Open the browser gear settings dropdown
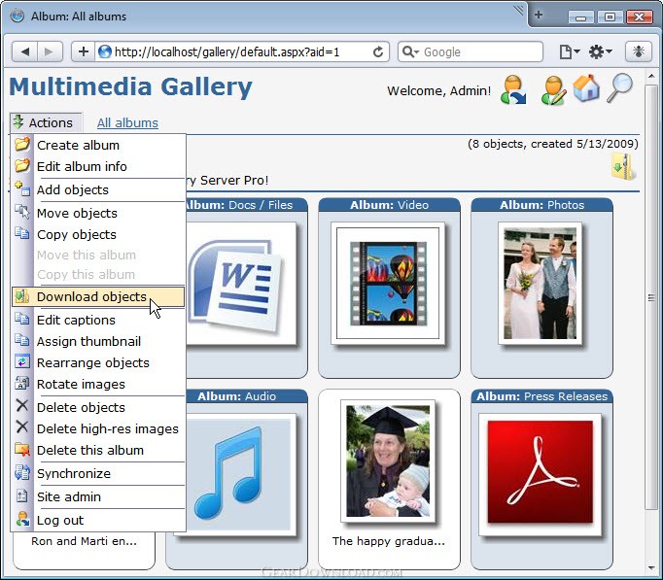Image resolution: width=663 pixels, height=580 pixels. (x=601, y=51)
